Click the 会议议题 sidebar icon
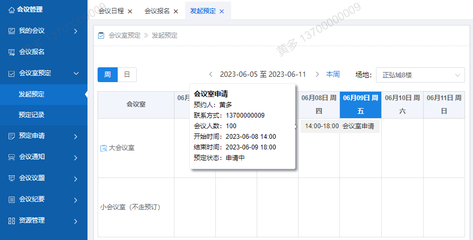Viewport: 473px width, 240px height. pos(12,179)
